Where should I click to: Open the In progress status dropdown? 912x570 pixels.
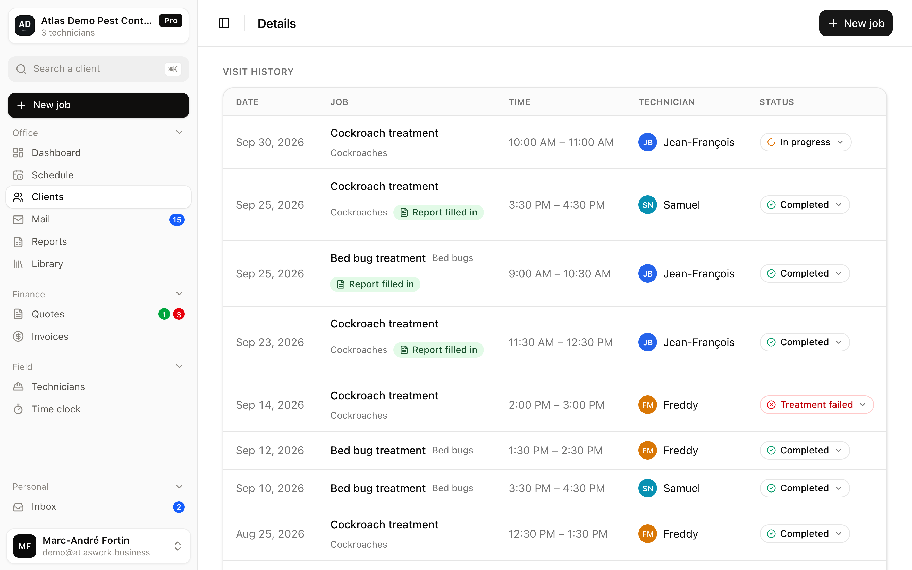(x=805, y=142)
